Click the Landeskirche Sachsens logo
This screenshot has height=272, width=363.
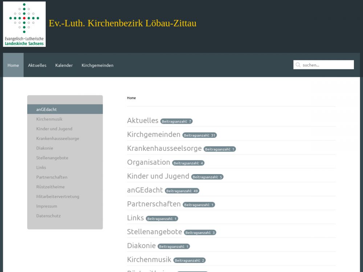[x=24, y=24]
